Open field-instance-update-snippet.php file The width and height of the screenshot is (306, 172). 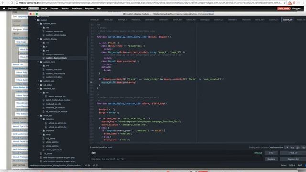pos(59,157)
